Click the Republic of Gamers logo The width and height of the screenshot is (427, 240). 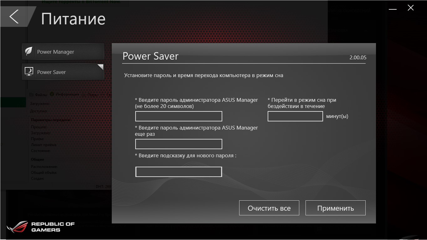point(41,227)
